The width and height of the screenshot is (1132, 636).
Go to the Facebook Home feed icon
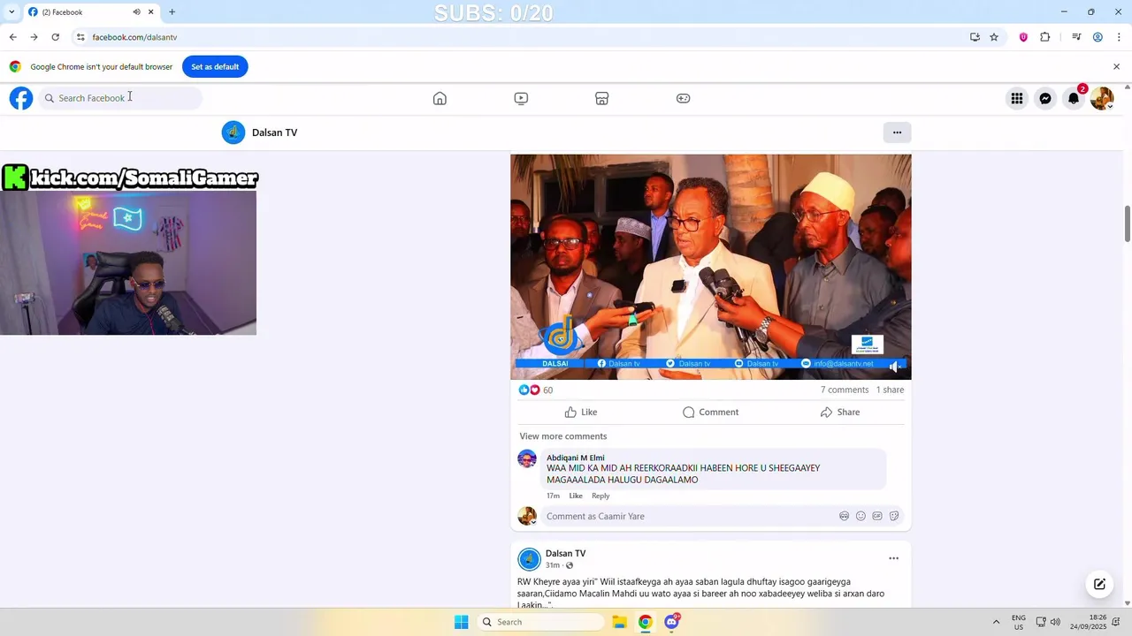tap(440, 98)
